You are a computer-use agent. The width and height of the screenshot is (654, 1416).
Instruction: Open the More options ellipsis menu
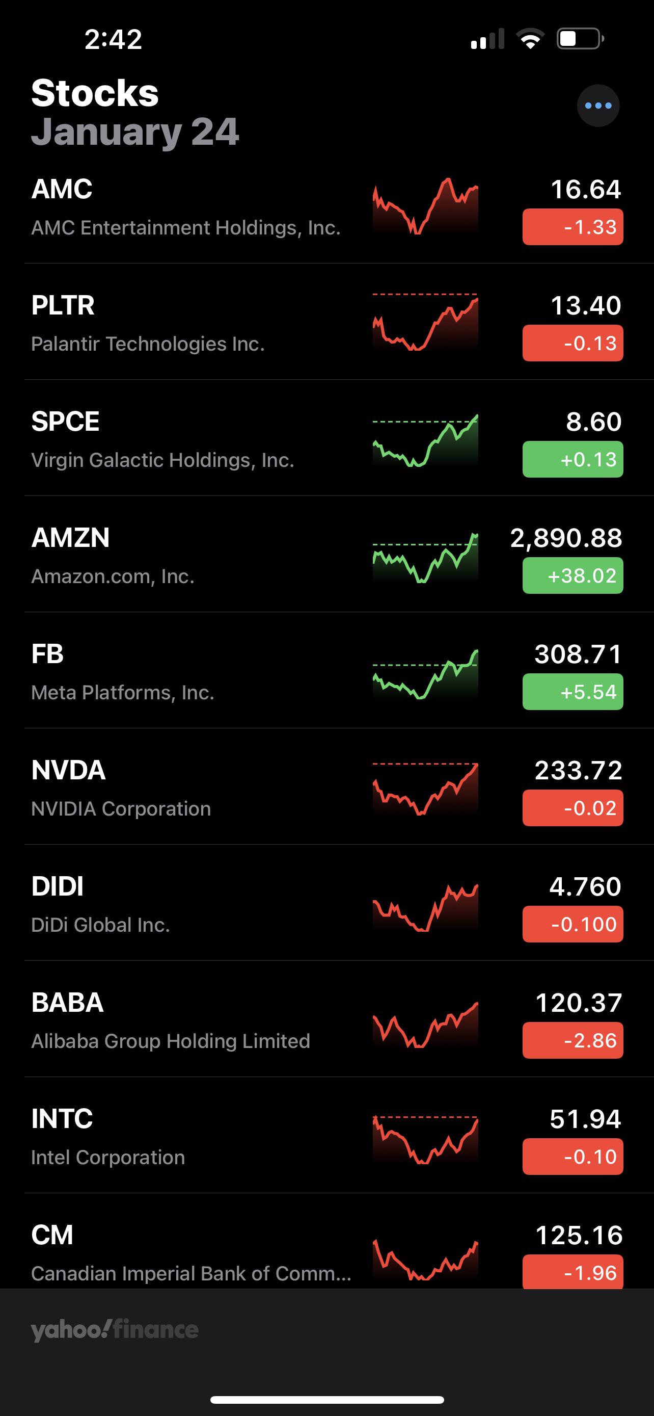coord(598,106)
